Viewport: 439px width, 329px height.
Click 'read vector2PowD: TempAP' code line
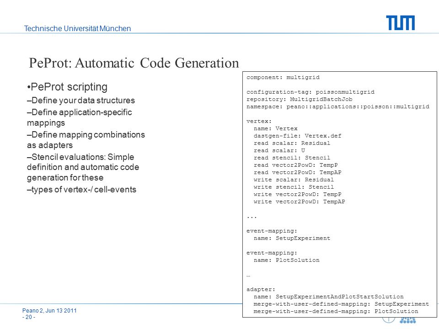pos(298,172)
